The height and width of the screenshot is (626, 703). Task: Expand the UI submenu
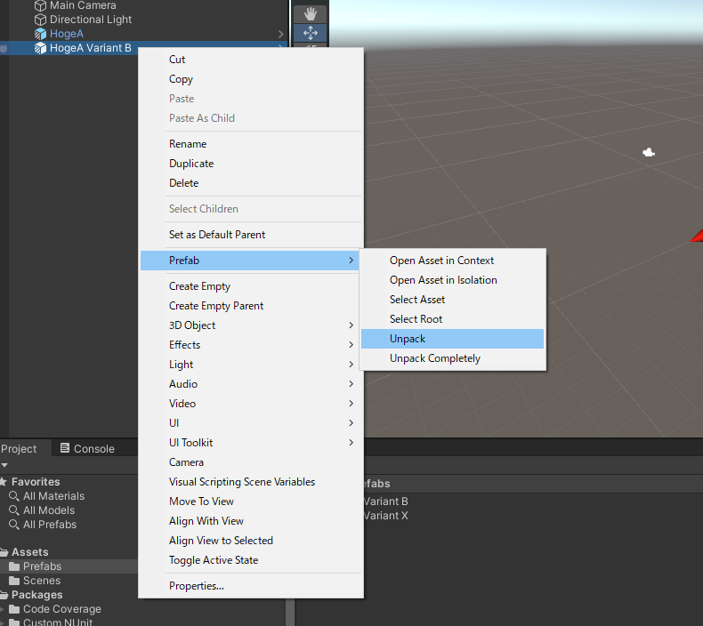351,423
